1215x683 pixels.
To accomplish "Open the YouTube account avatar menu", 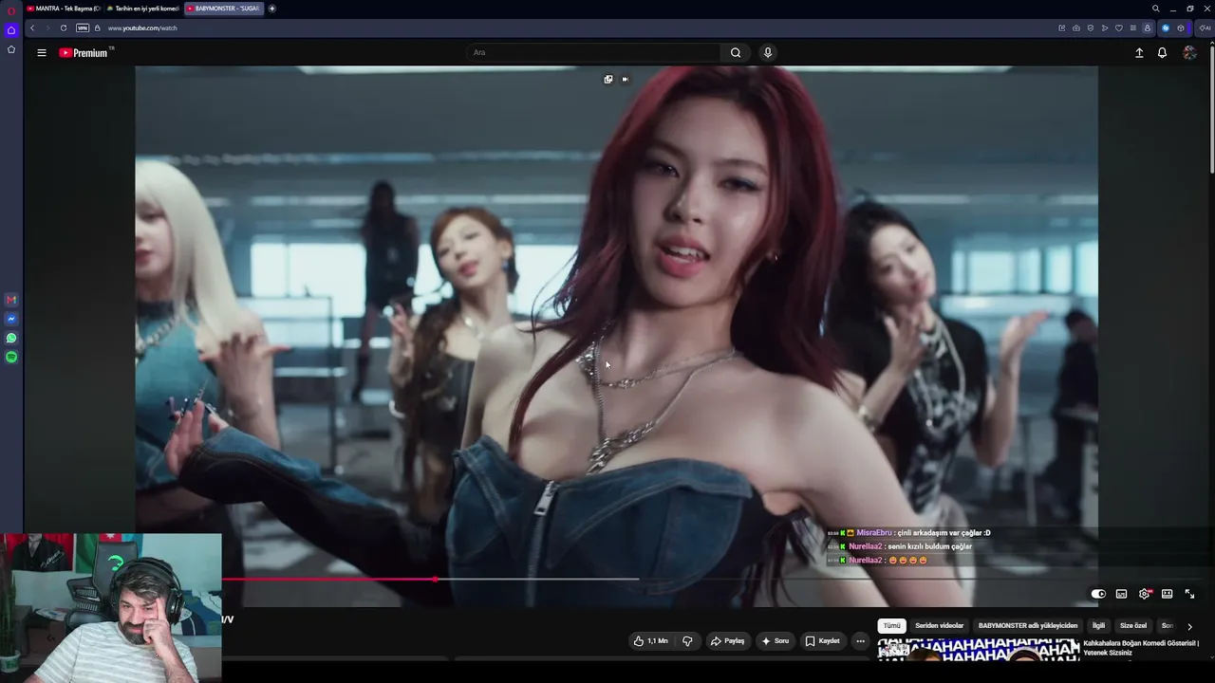I will 1189,53.
